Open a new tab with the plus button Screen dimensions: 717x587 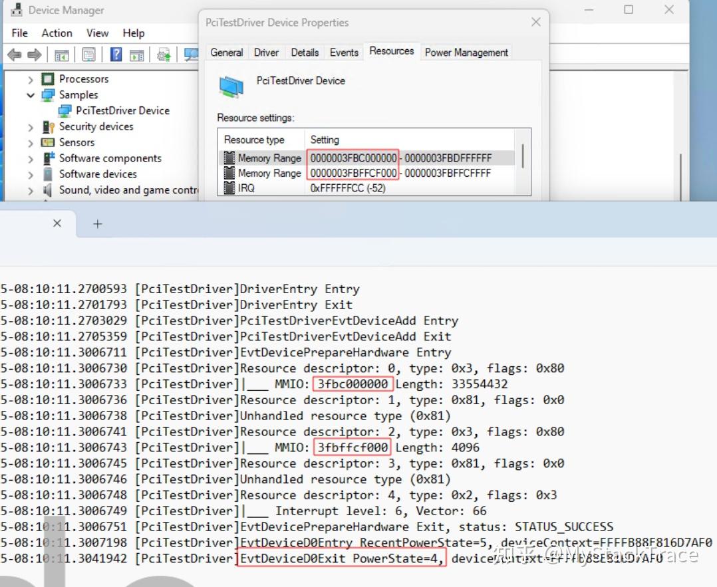pos(97,224)
